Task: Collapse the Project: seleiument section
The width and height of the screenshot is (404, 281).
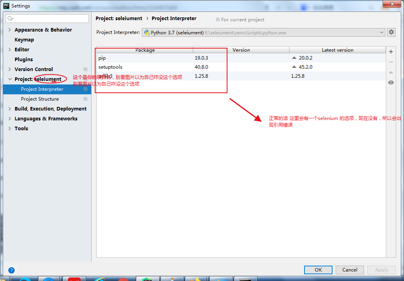Action: point(10,79)
